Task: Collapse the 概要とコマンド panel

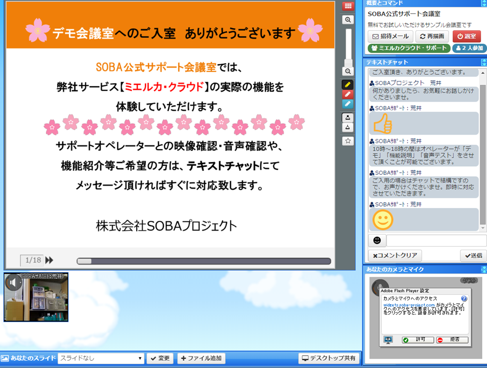Action: [x=483, y=3]
